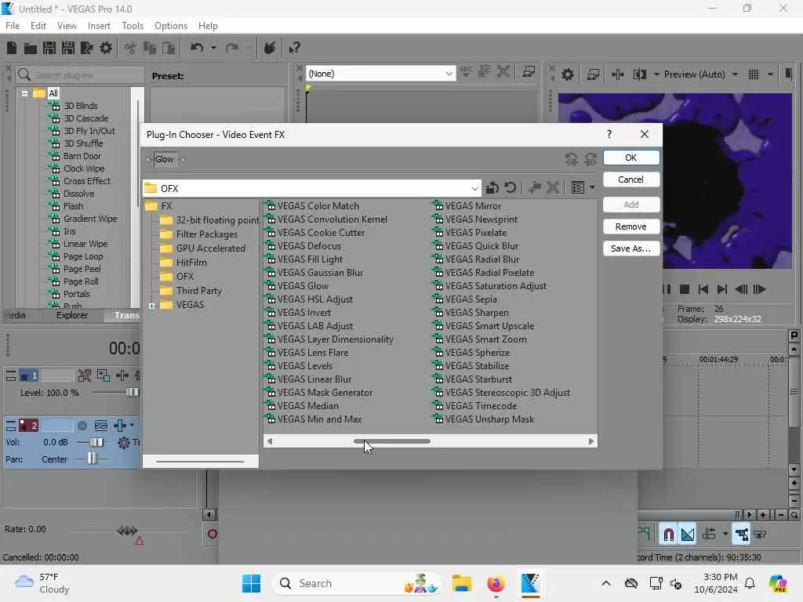The image size is (803, 602).
Task: Click the Windows Start button
Action: pos(251,583)
